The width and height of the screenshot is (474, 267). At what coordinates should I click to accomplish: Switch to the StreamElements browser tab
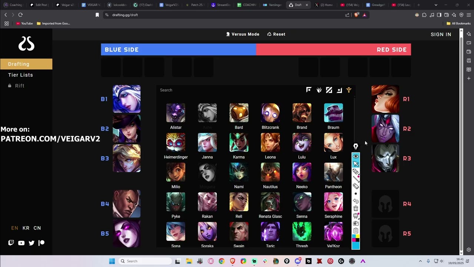click(221, 5)
